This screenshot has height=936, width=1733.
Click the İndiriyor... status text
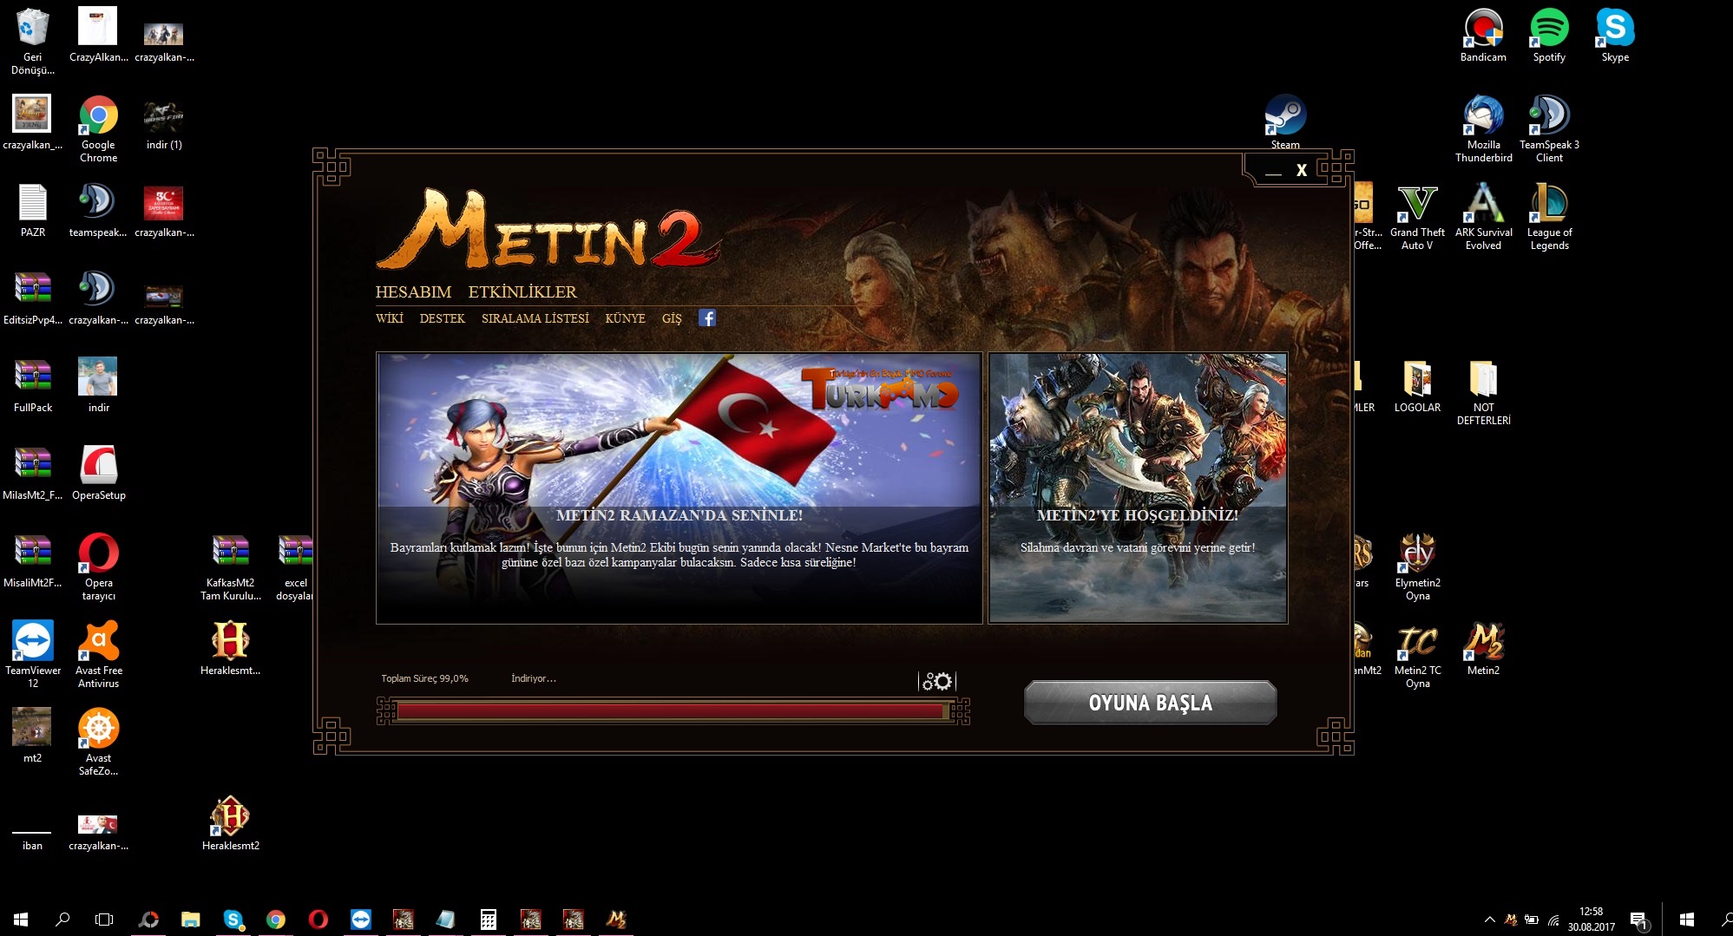(534, 678)
